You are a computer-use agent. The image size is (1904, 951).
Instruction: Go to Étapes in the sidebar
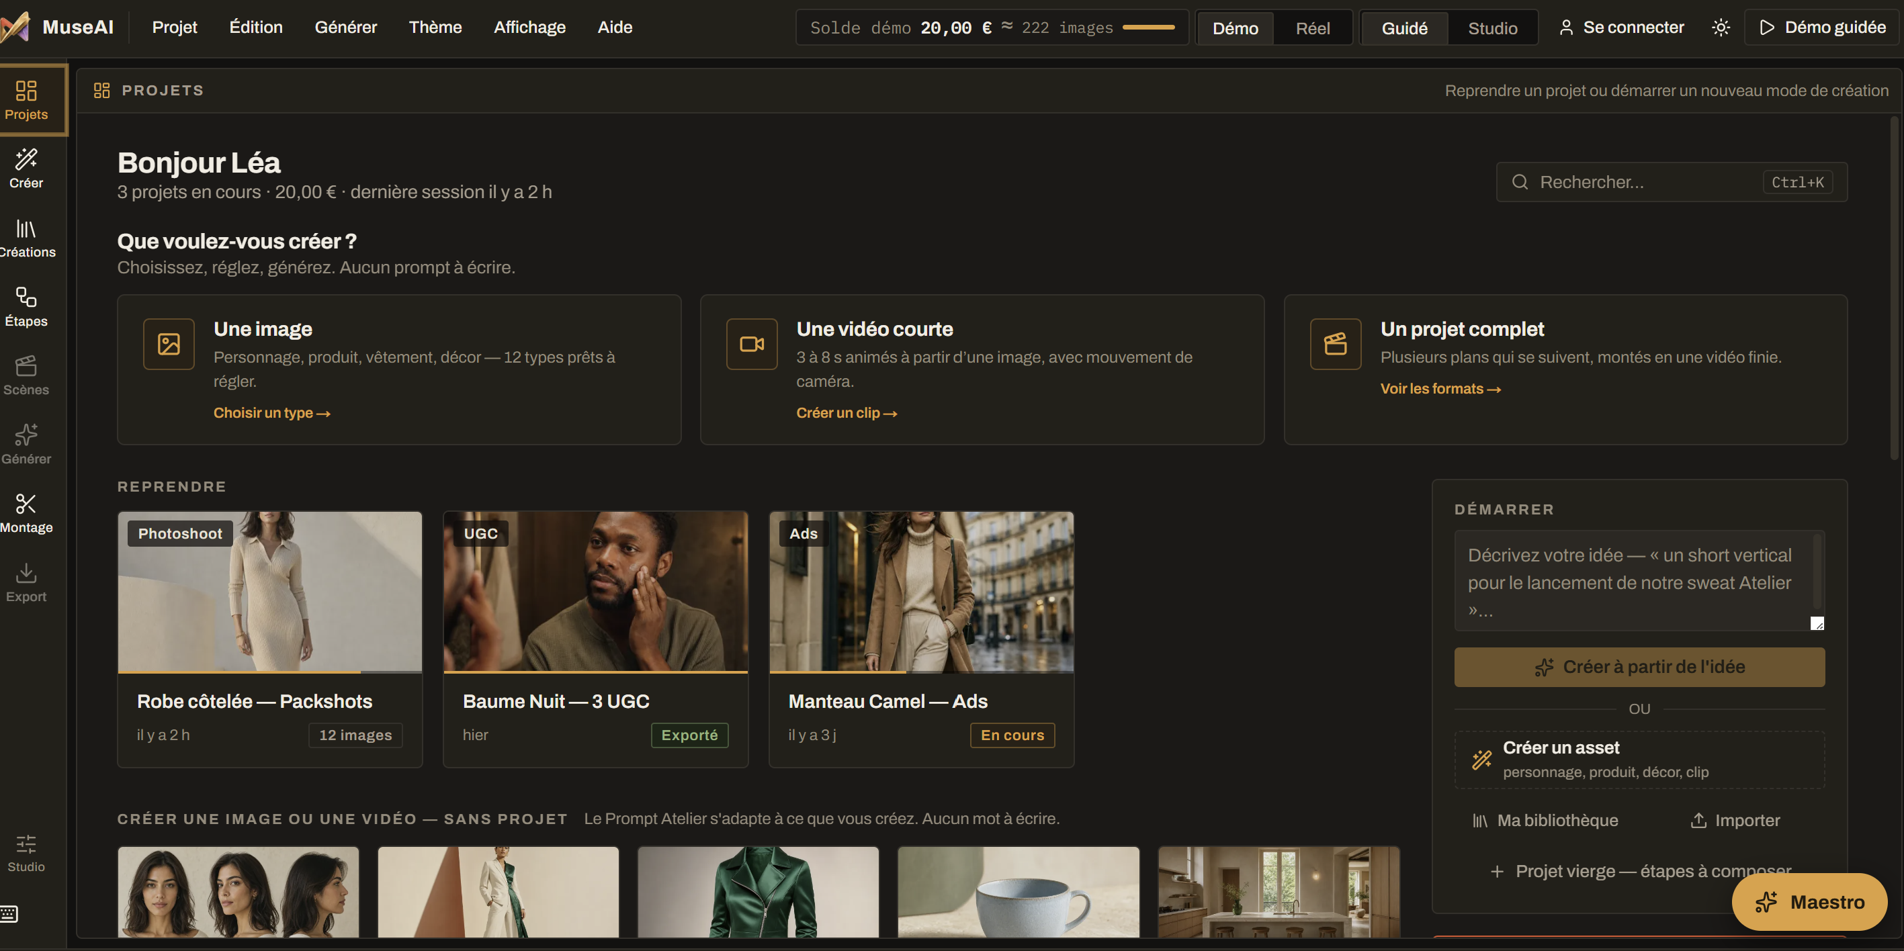coord(27,308)
